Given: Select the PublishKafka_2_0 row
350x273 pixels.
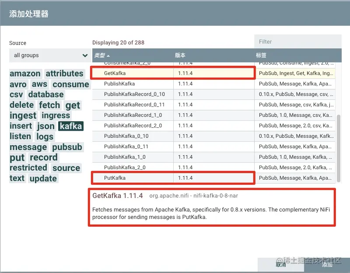Looking at the screenshot, I should (213, 167).
